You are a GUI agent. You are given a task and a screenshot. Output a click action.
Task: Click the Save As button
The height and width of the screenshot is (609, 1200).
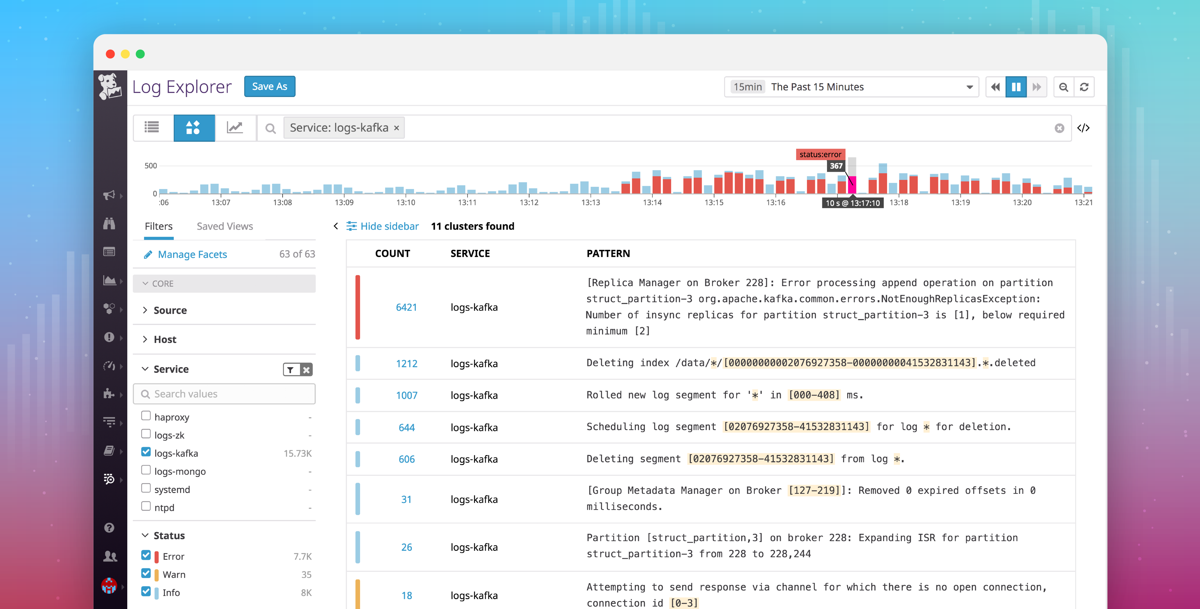269,86
